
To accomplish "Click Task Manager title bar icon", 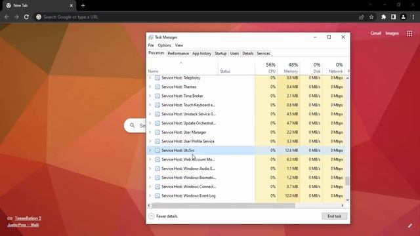I will pos(151,37).
